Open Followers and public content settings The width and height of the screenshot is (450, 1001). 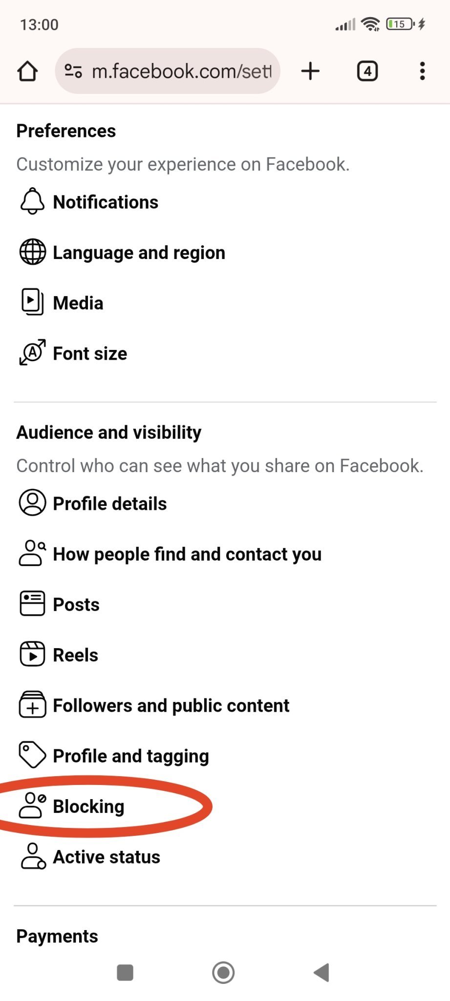click(171, 705)
